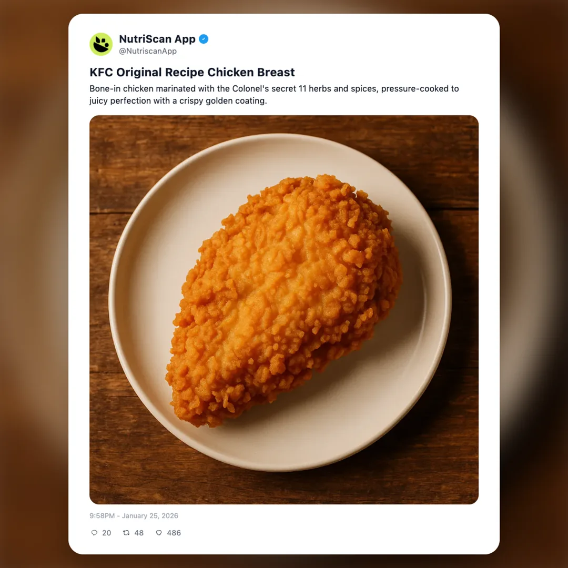Viewport: 568px width, 568px height.
Task: Select the white post card area
Action: (x=284, y=284)
